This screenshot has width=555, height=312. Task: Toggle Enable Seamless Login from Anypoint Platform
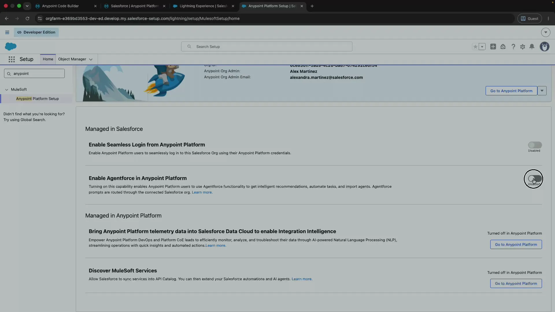[x=535, y=145]
